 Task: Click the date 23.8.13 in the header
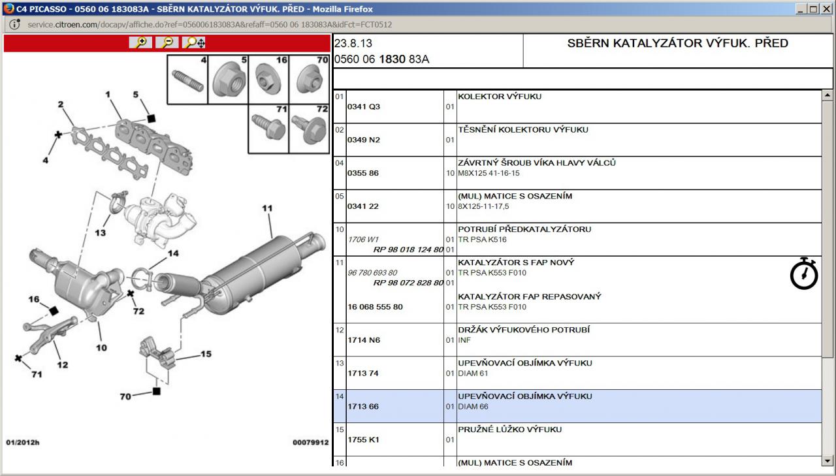pyautogui.click(x=353, y=44)
